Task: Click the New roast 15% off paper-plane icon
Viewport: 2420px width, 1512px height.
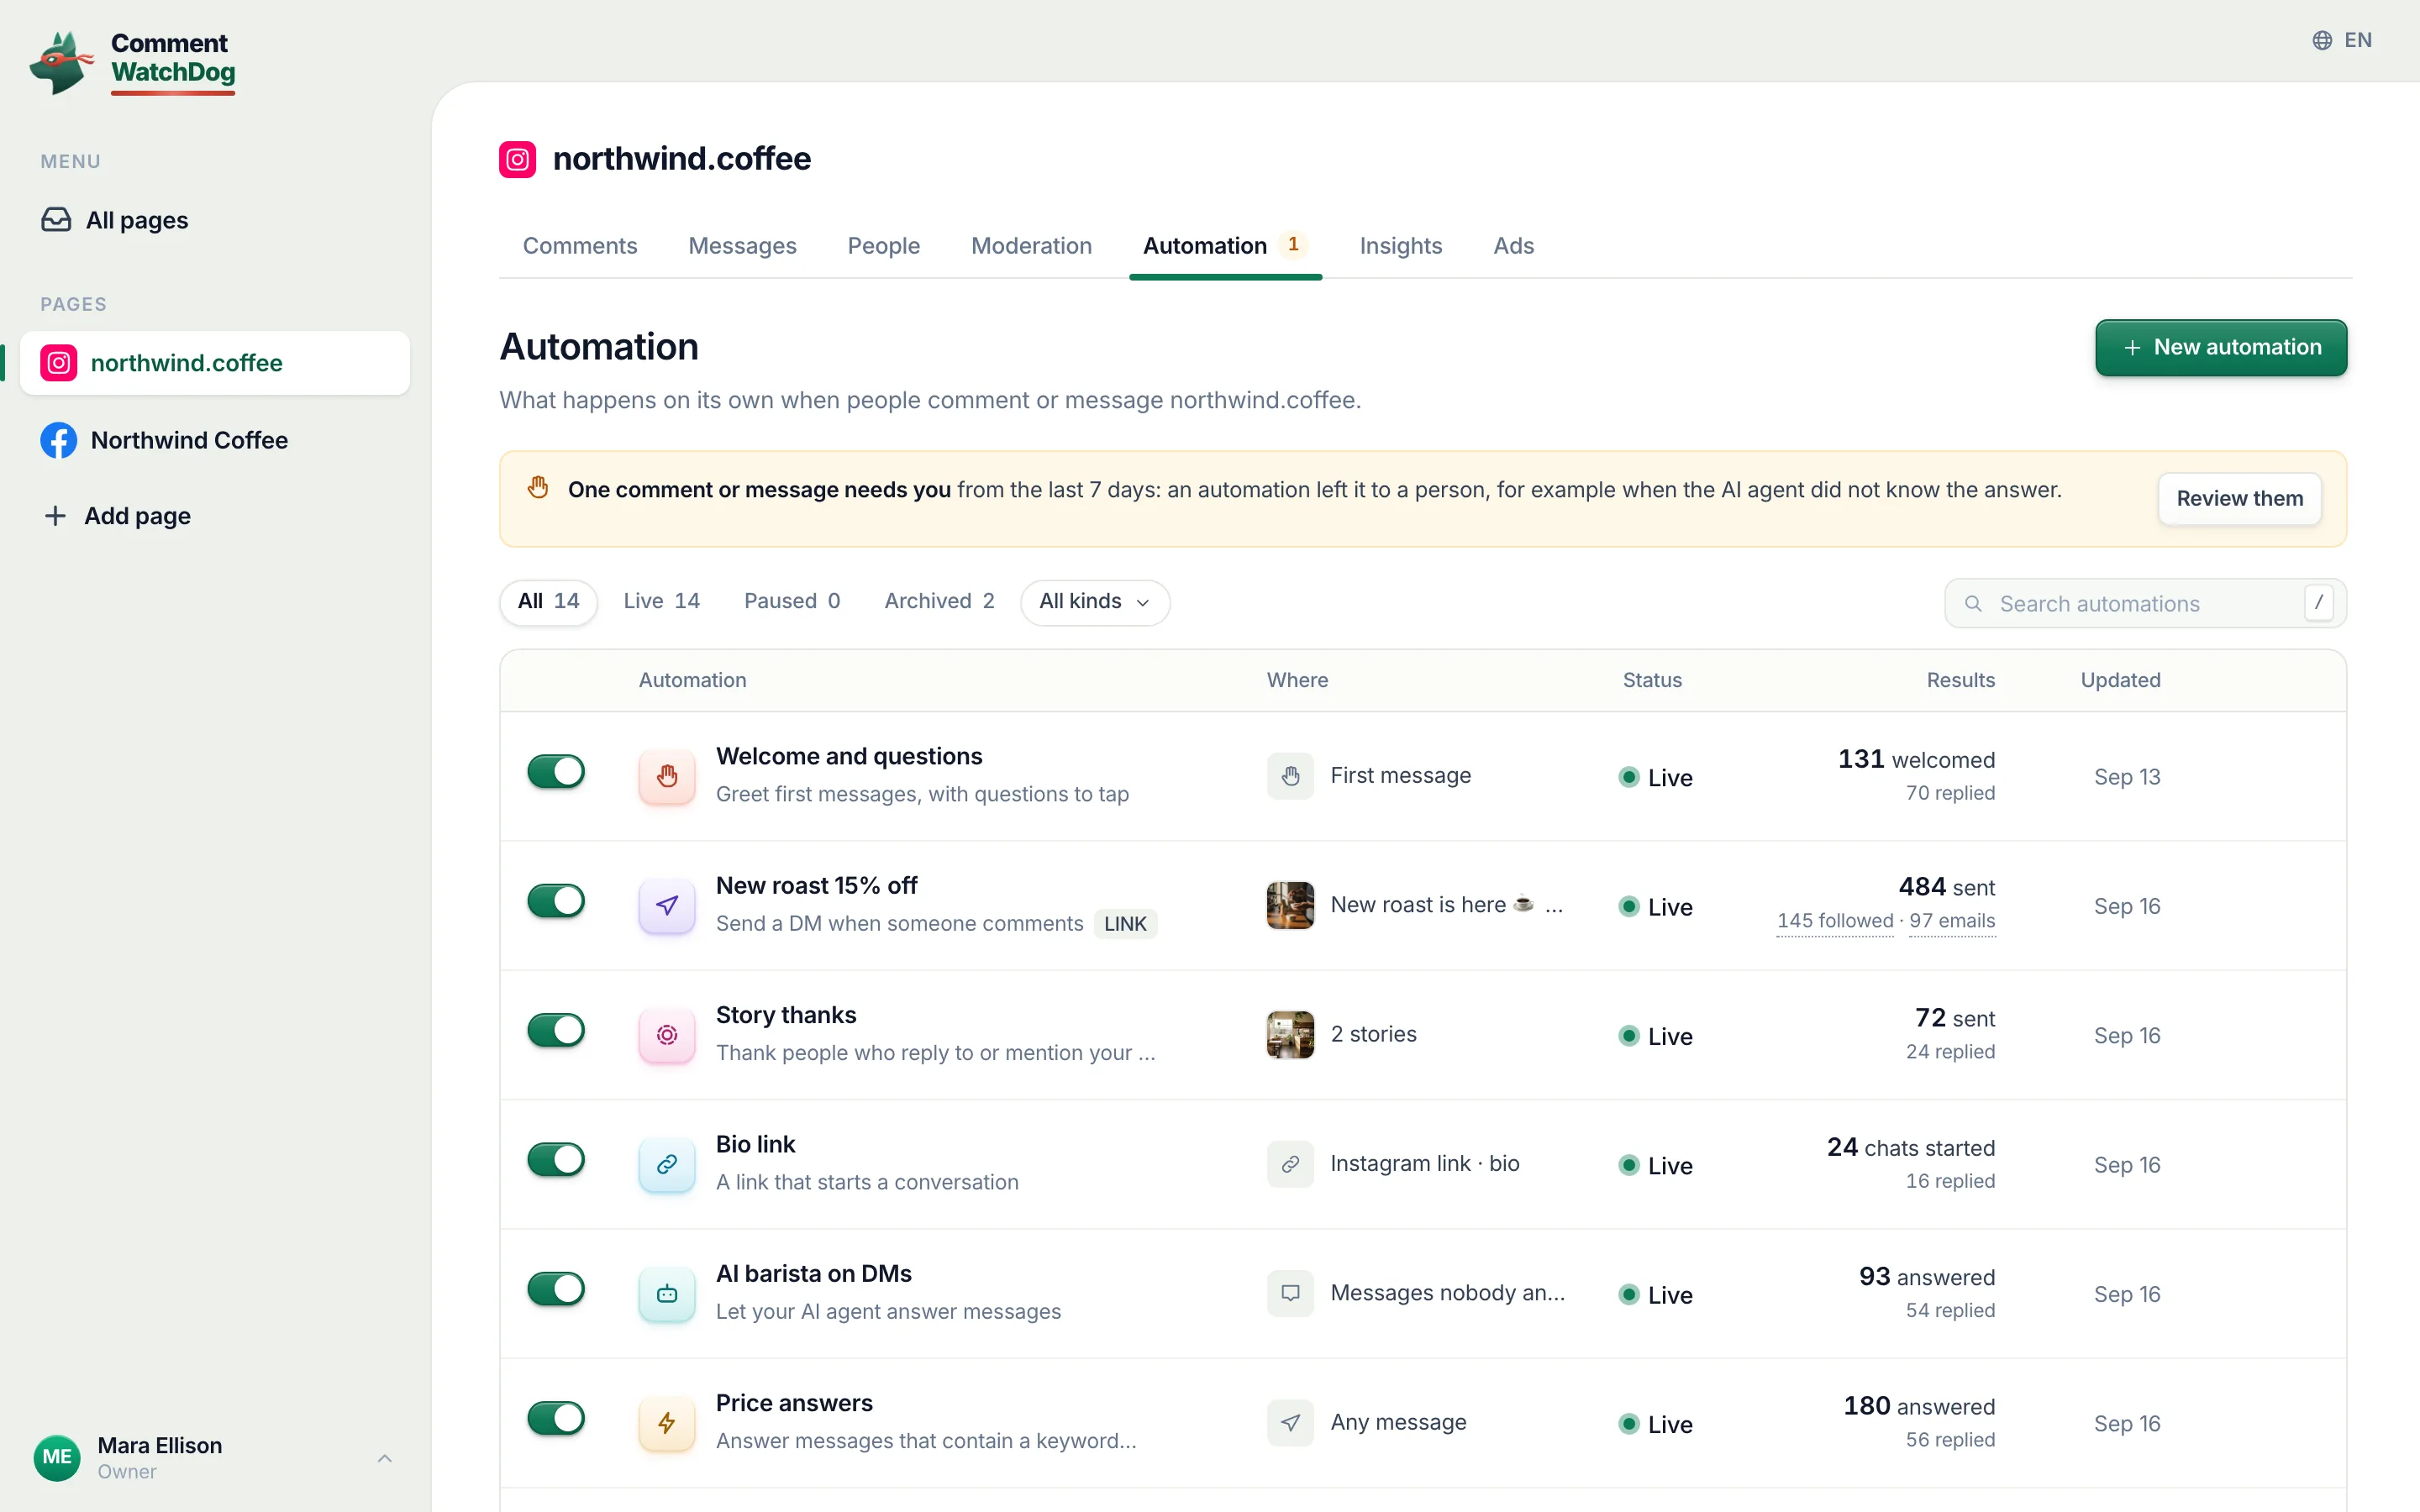Action: (x=667, y=905)
